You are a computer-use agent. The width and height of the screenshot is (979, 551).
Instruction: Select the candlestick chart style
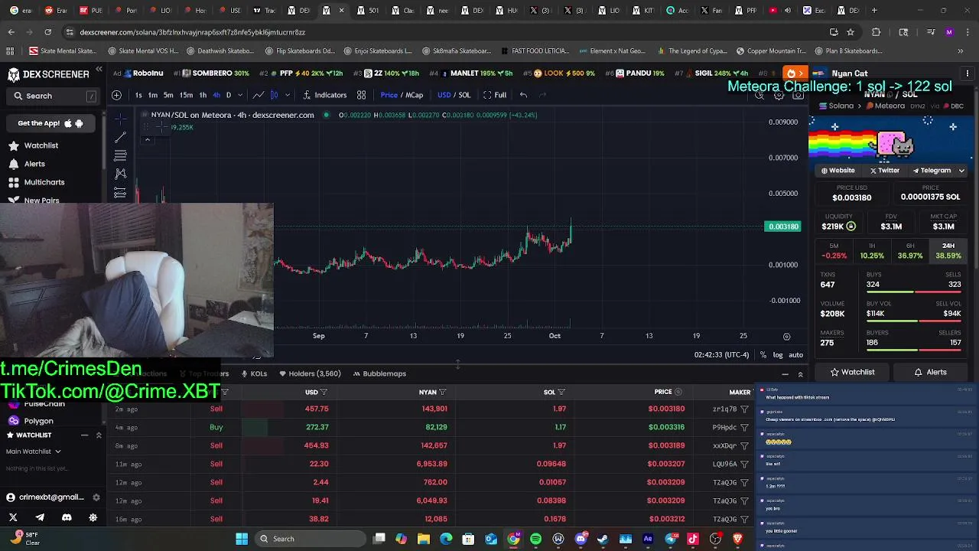tap(274, 95)
